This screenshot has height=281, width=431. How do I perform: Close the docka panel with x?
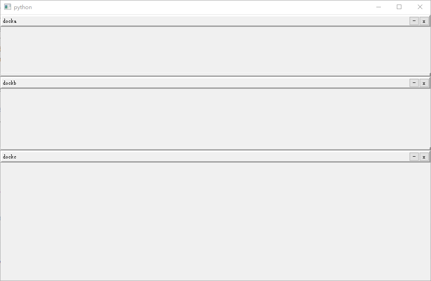click(x=424, y=21)
